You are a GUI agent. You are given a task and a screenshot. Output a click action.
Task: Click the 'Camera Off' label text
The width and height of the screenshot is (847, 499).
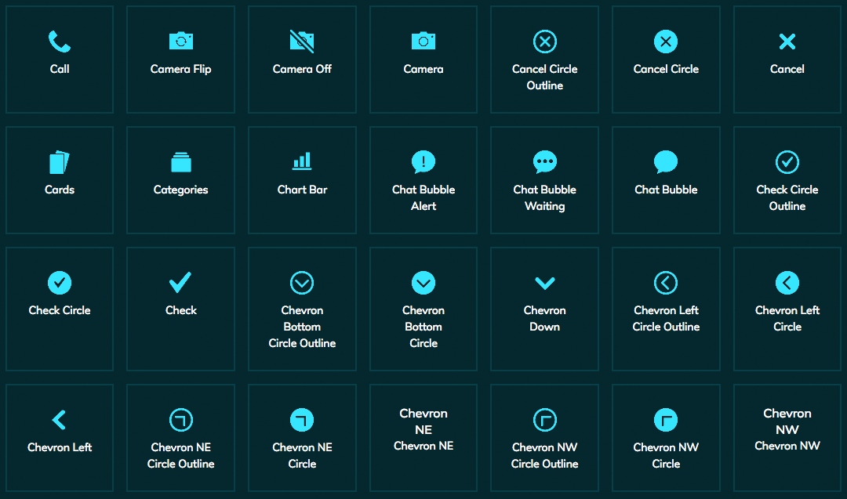point(302,69)
